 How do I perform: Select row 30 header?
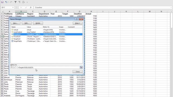point(2,80)
